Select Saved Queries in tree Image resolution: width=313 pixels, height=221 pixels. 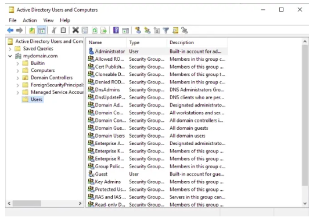pyautogui.click(x=38, y=49)
